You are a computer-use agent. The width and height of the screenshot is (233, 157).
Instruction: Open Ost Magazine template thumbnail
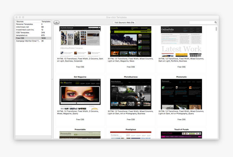point(80,94)
